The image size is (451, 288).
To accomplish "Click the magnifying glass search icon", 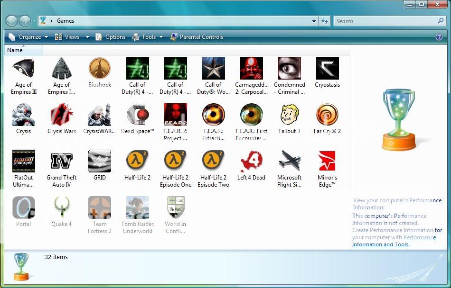I will (441, 21).
